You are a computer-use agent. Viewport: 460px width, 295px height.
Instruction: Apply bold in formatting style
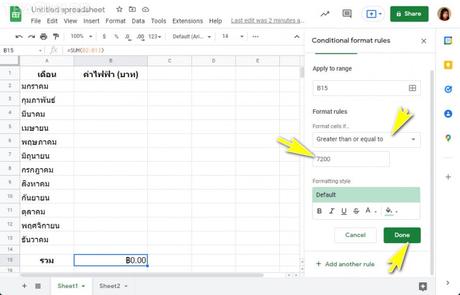320,211
